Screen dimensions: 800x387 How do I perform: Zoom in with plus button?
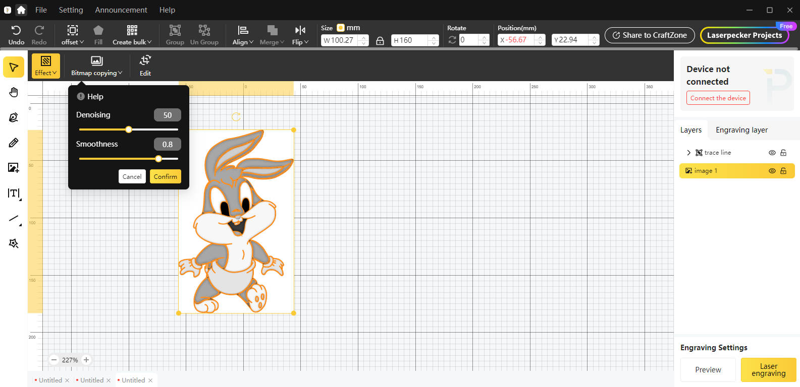tap(86, 360)
